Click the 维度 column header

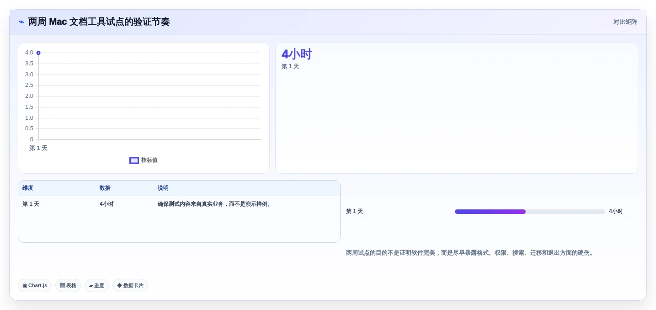[x=28, y=188]
